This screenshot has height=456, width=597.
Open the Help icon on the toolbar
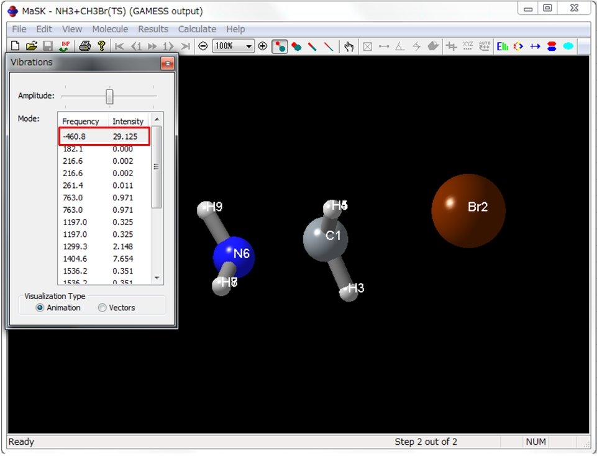pyautogui.click(x=102, y=46)
